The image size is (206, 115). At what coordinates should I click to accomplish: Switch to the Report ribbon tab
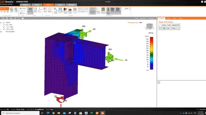tap(60, 5)
